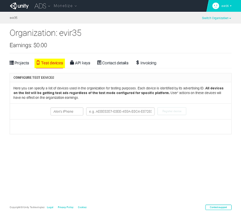Click the Unity logo in header
The width and height of the screenshot is (241, 217).
pos(19,6)
